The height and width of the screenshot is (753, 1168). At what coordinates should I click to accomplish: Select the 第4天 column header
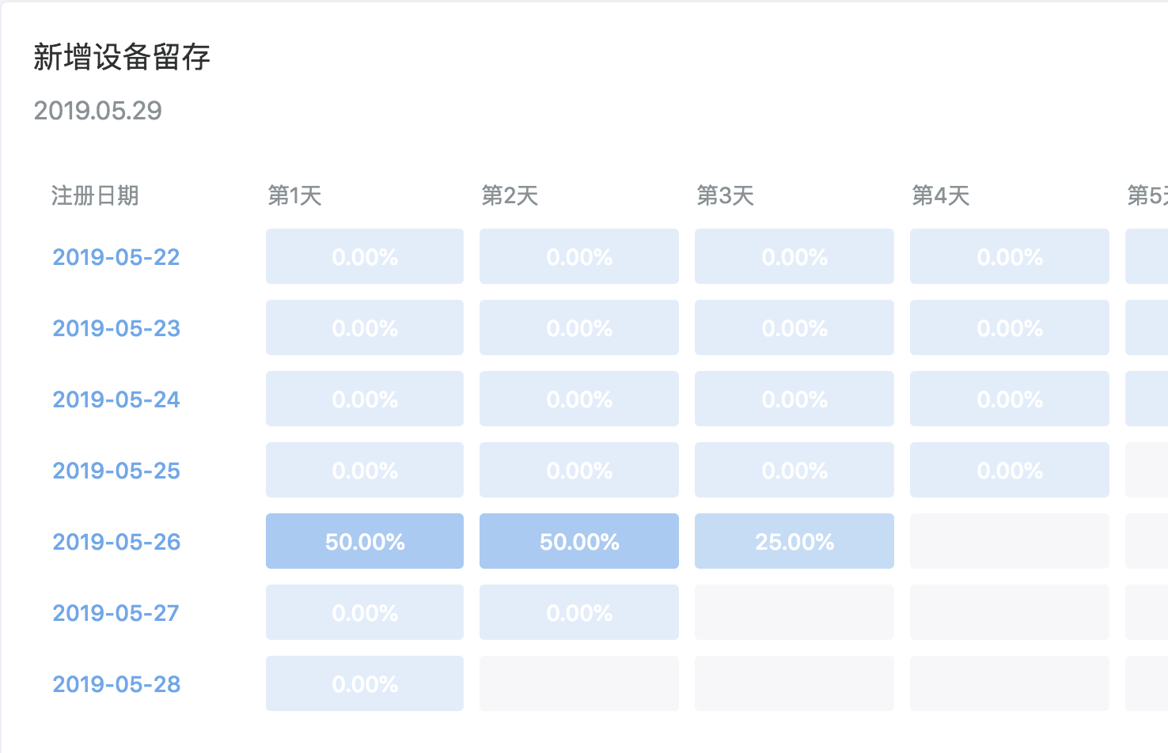[x=940, y=195]
